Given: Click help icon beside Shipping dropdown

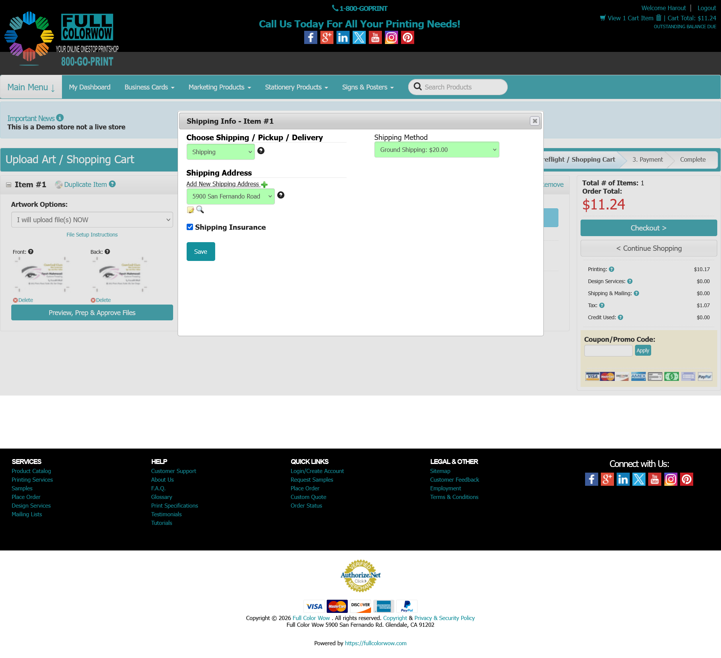Looking at the screenshot, I should tap(261, 151).
